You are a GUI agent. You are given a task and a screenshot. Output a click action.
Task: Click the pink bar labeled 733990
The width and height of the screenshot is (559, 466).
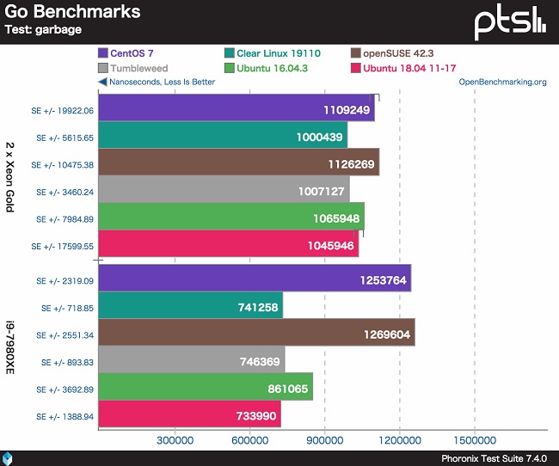pos(189,414)
